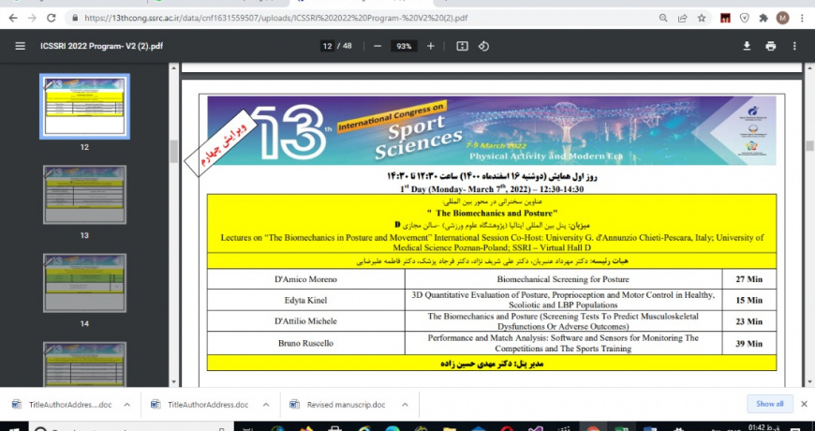Select the thumbnail below page 14
This screenshot has width=815, height=431.
coord(84,364)
